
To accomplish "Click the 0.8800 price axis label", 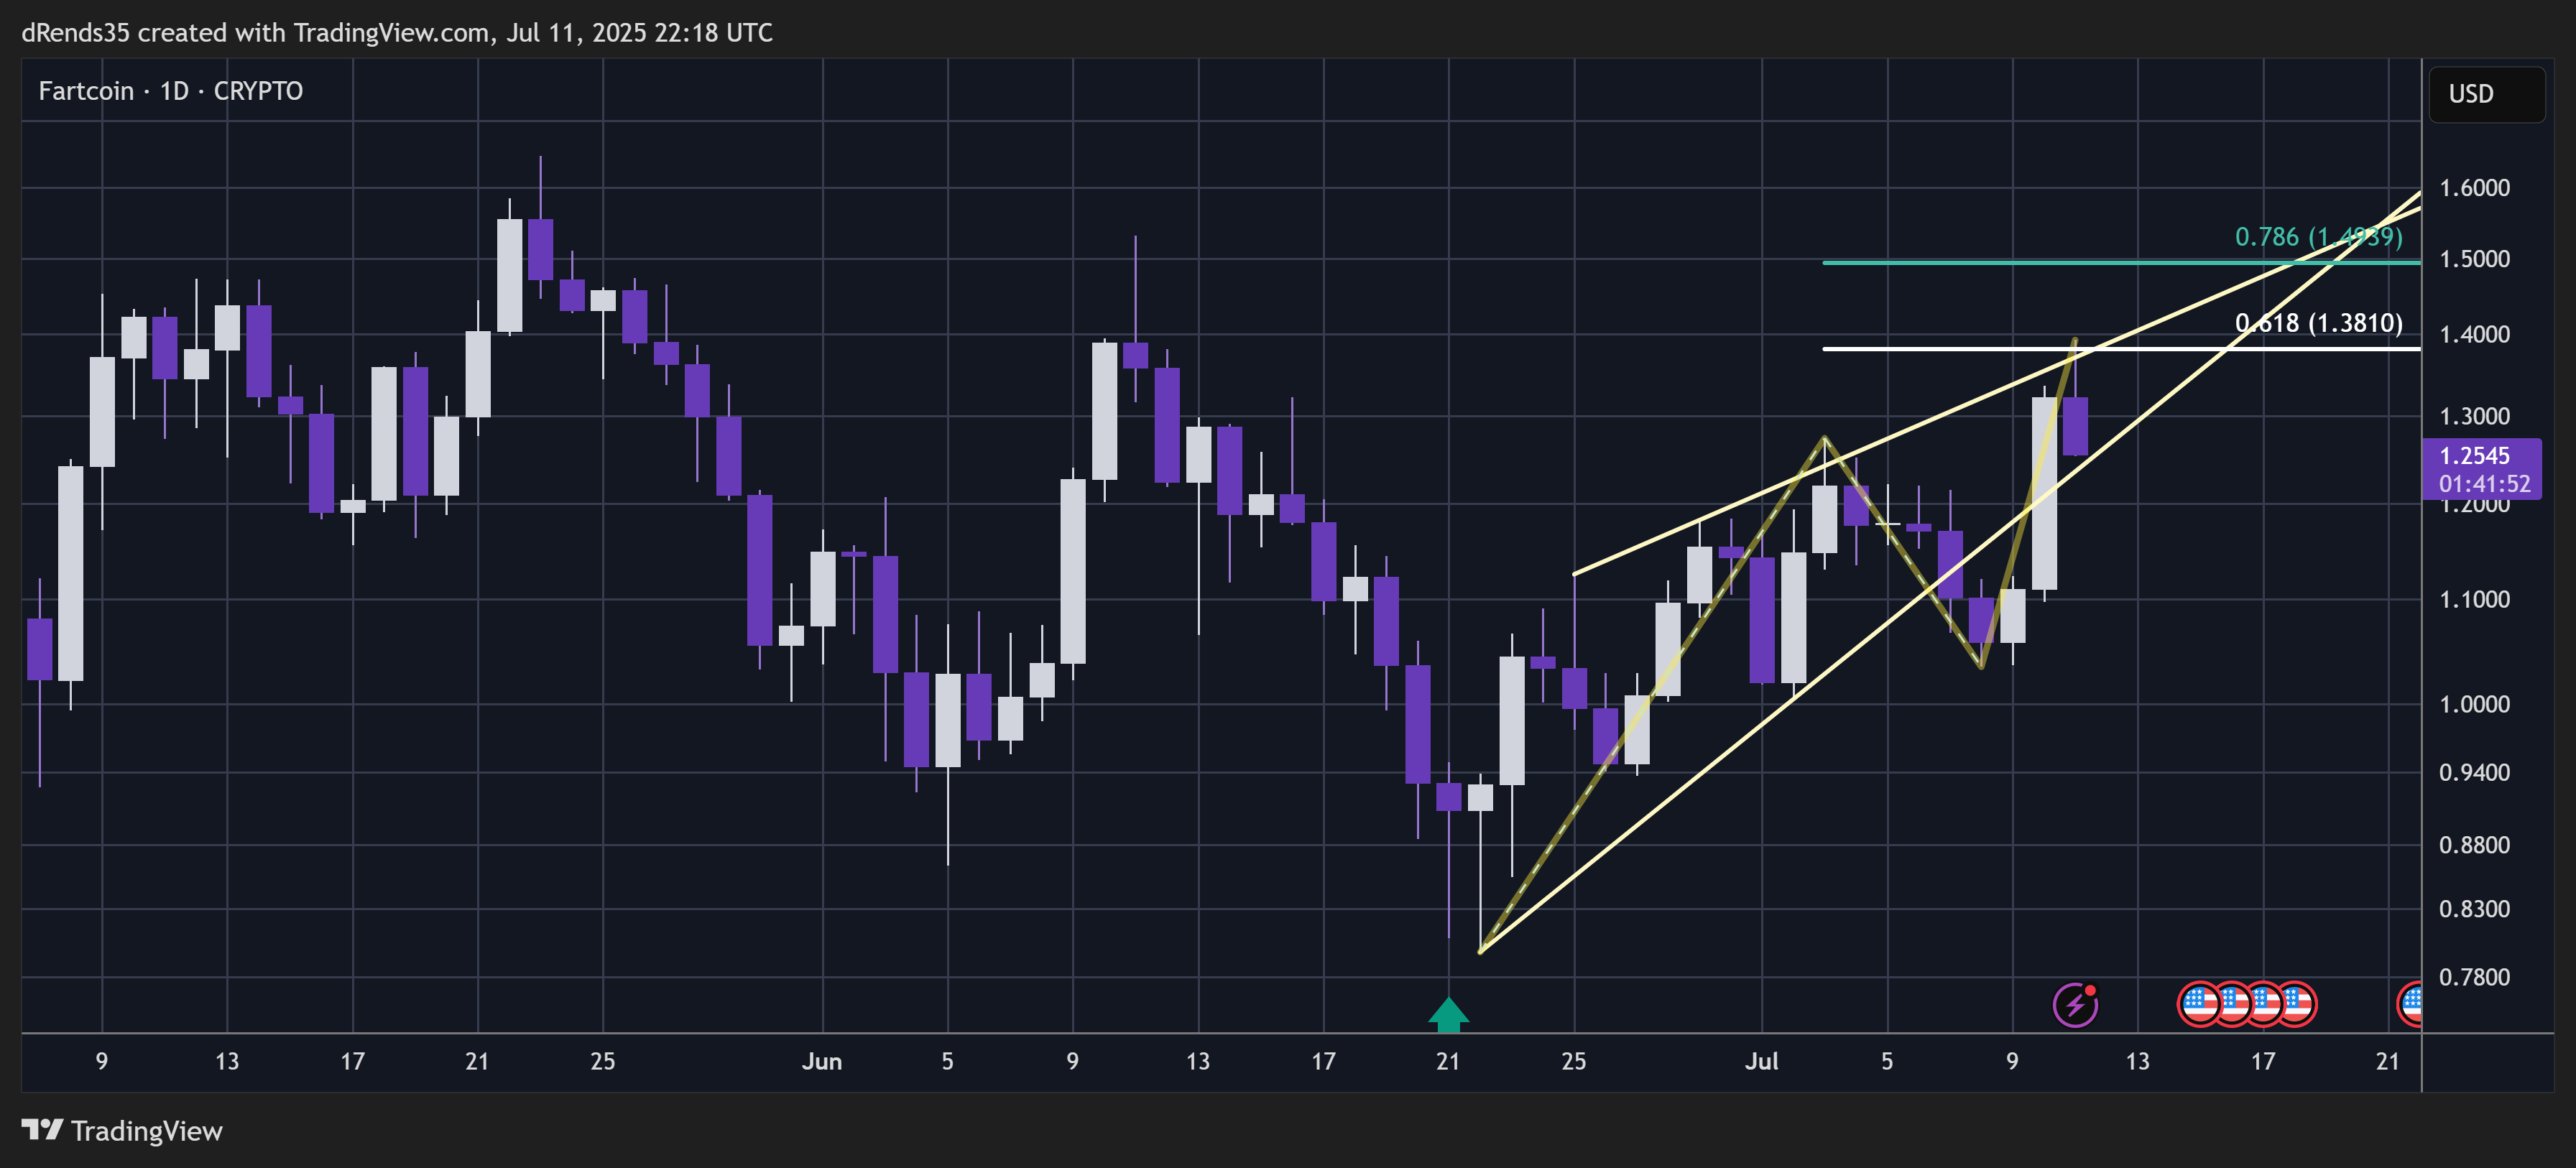I will (2475, 845).
